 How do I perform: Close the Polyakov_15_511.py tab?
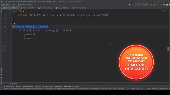click(53, 8)
